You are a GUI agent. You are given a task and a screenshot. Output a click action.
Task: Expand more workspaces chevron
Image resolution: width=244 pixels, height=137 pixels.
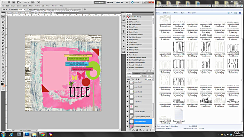[127, 2]
